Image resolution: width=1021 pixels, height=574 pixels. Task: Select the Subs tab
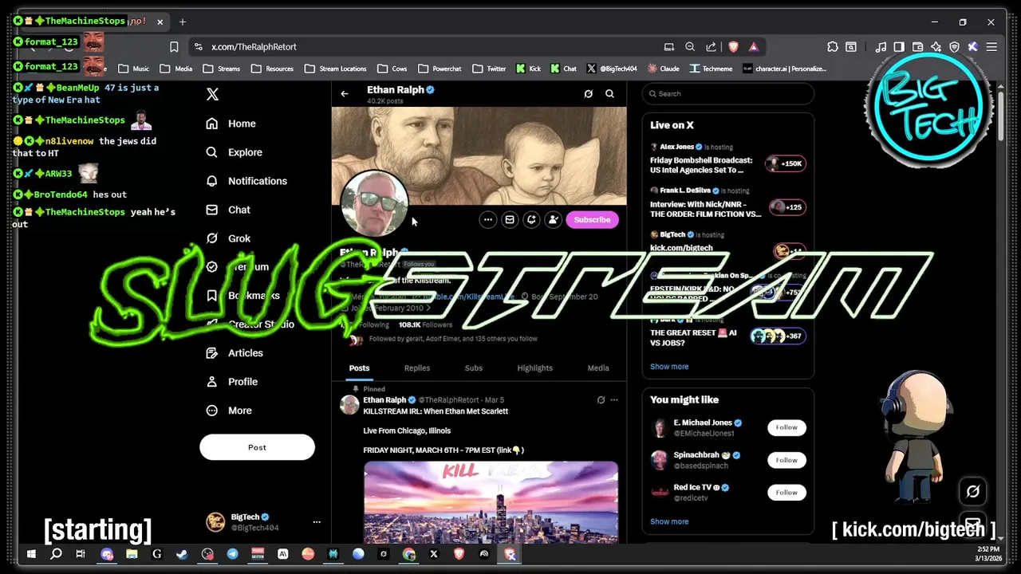tap(474, 368)
